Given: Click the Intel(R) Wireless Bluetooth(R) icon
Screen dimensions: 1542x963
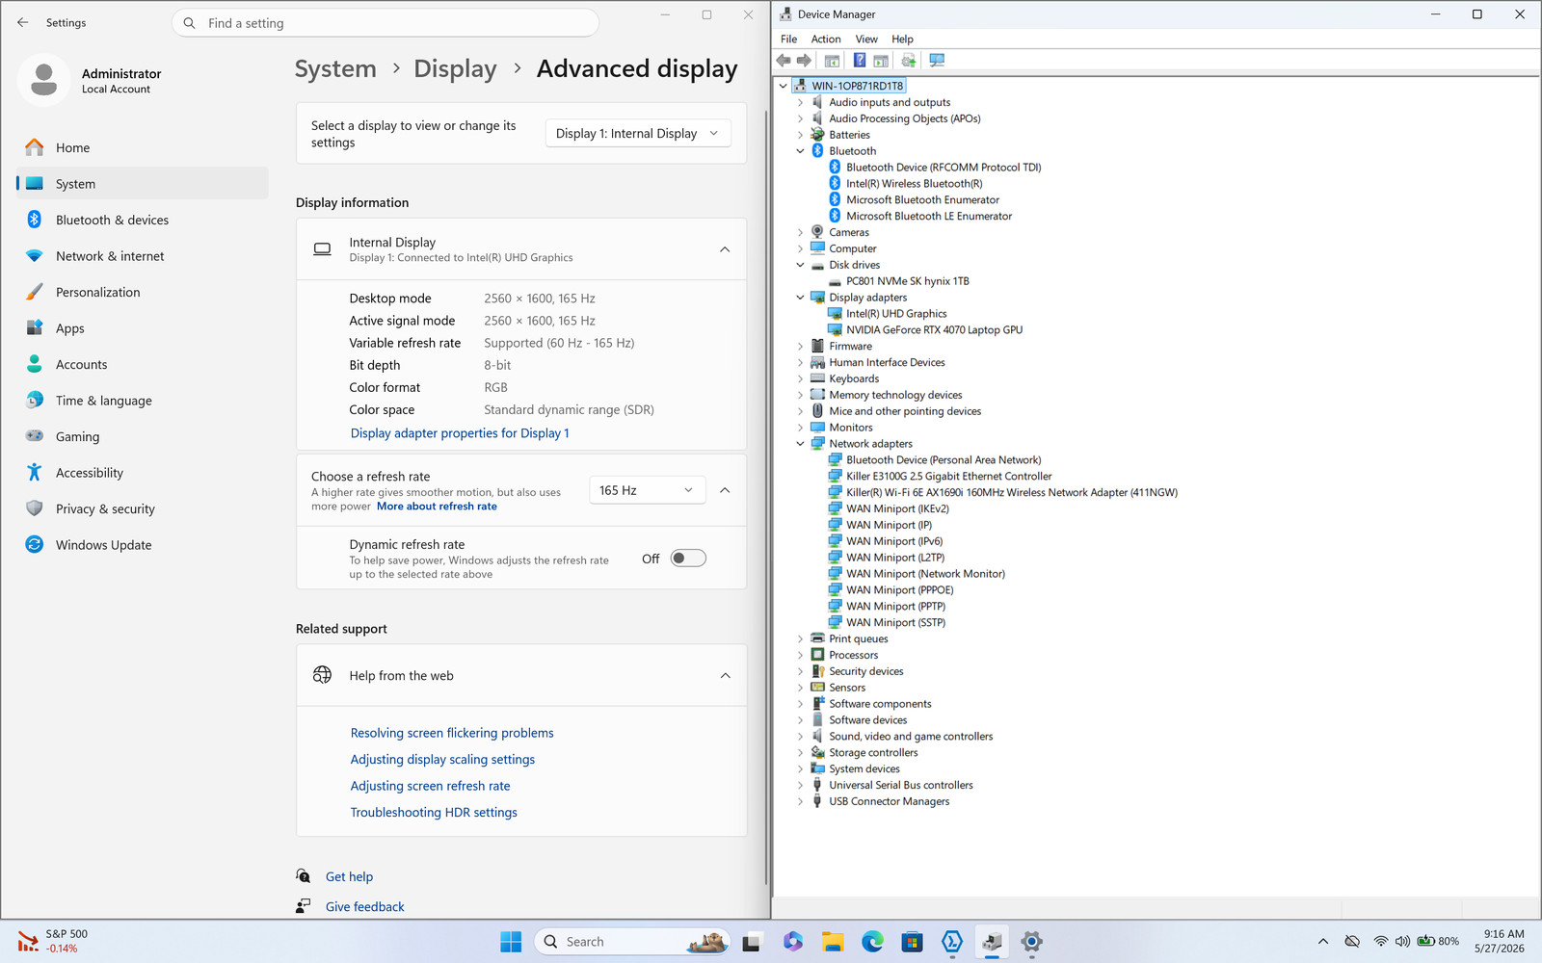Looking at the screenshot, I should coord(836,183).
